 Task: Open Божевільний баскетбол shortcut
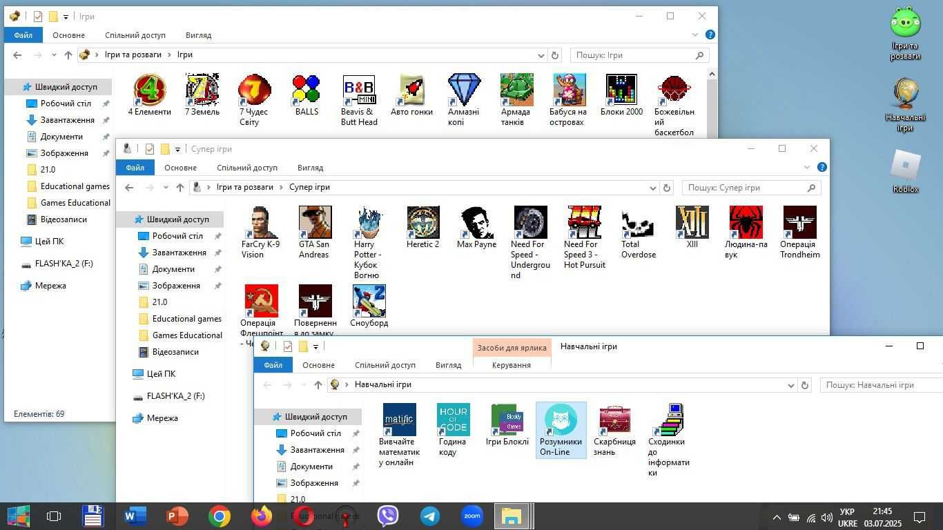point(674,106)
